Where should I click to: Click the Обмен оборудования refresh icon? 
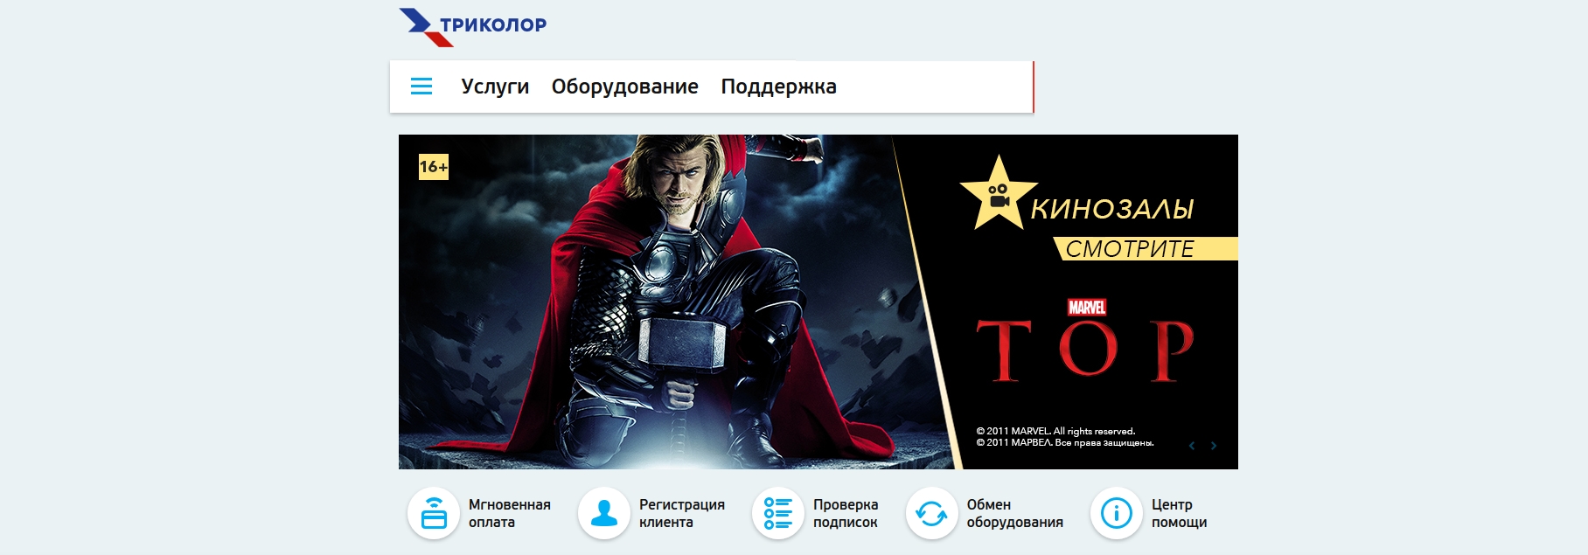(x=931, y=513)
